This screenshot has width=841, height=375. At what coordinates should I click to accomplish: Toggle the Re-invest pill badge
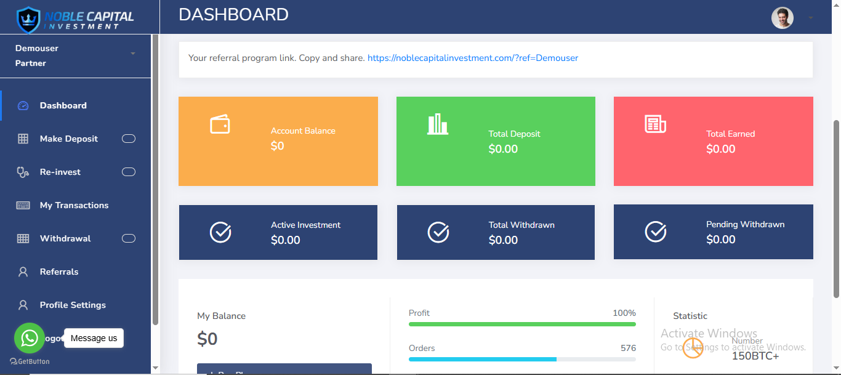pyautogui.click(x=129, y=172)
